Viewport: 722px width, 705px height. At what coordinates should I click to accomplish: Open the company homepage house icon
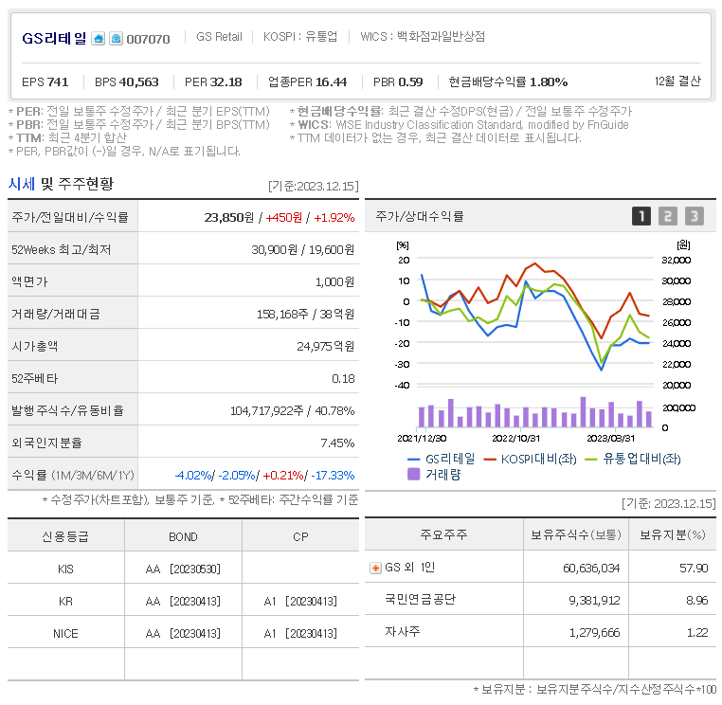click(x=99, y=38)
